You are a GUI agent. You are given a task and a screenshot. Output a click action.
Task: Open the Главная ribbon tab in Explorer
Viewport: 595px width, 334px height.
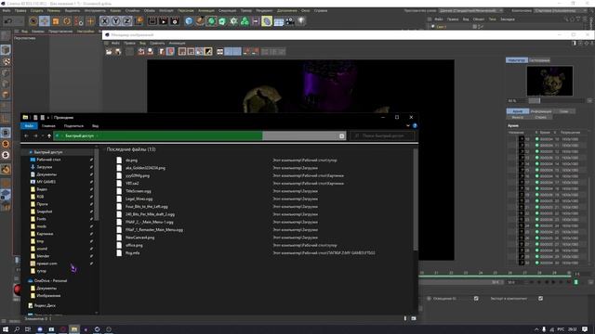[48, 126]
